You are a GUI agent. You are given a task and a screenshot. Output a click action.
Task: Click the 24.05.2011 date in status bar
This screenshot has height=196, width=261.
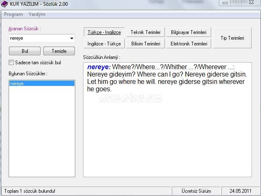coord(241,191)
